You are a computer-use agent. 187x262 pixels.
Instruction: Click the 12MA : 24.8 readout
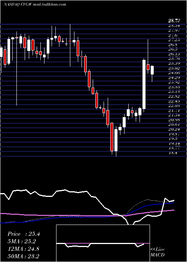pos(23,249)
